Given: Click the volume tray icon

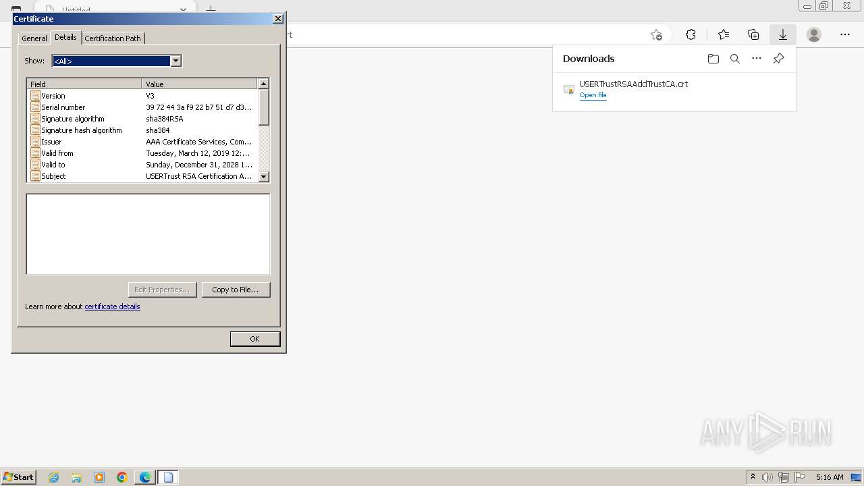Looking at the screenshot, I should (x=767, y=477).
